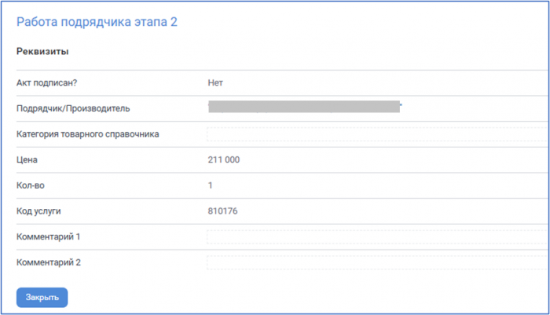Click the Категория товарного справочника label
This screenshot has width=550, height=315.
point(88,134)
